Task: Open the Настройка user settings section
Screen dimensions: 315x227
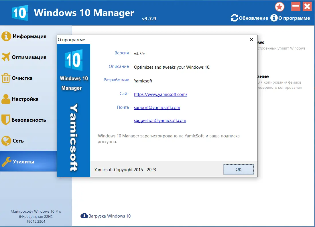Action: (x=6, y=99)
